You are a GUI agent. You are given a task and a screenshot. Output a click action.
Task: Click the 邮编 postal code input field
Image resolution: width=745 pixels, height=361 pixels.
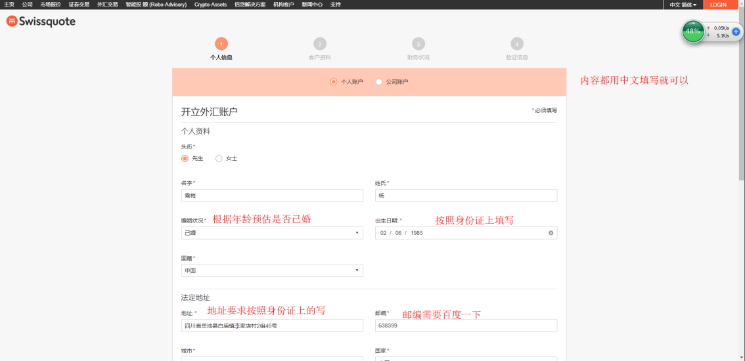466,326
